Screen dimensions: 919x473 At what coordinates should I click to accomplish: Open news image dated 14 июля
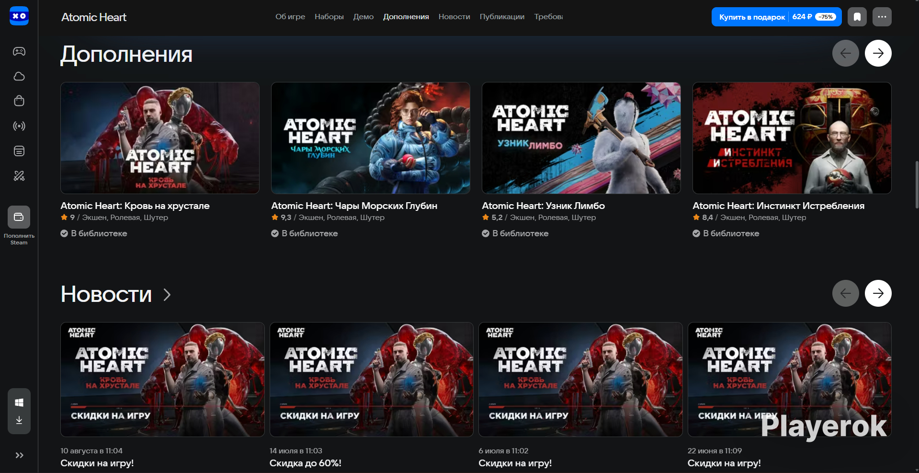pyautogui.click(x=372, y=380)
